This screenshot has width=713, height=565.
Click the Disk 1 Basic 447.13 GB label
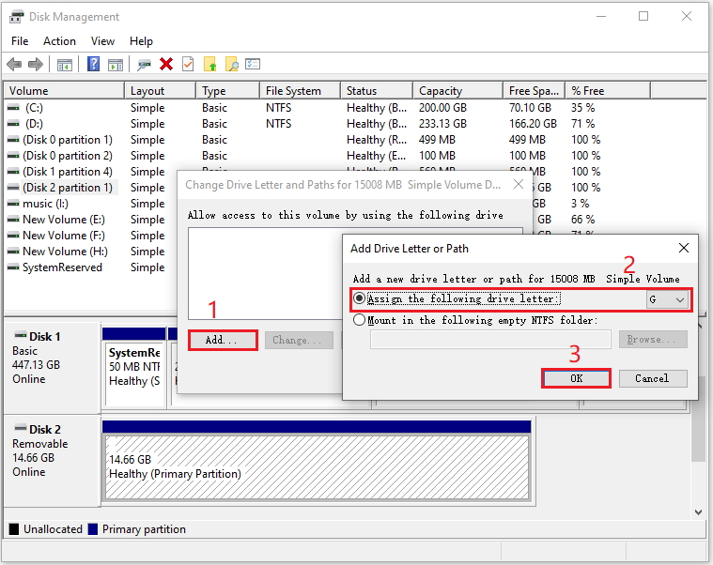coord(51,367)
